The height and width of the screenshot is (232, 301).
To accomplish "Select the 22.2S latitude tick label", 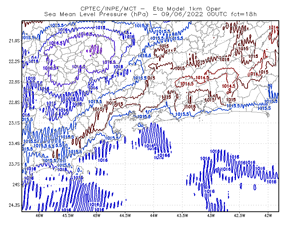I will coord(14,61).
